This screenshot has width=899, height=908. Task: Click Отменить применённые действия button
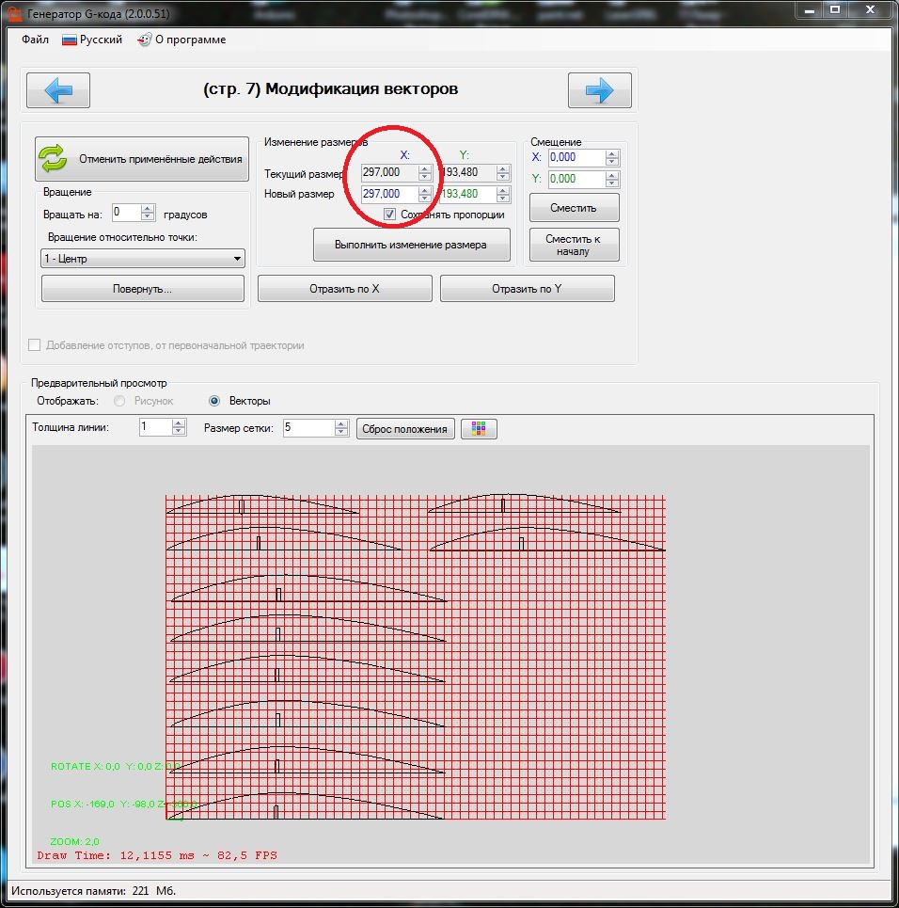[142, 159]
